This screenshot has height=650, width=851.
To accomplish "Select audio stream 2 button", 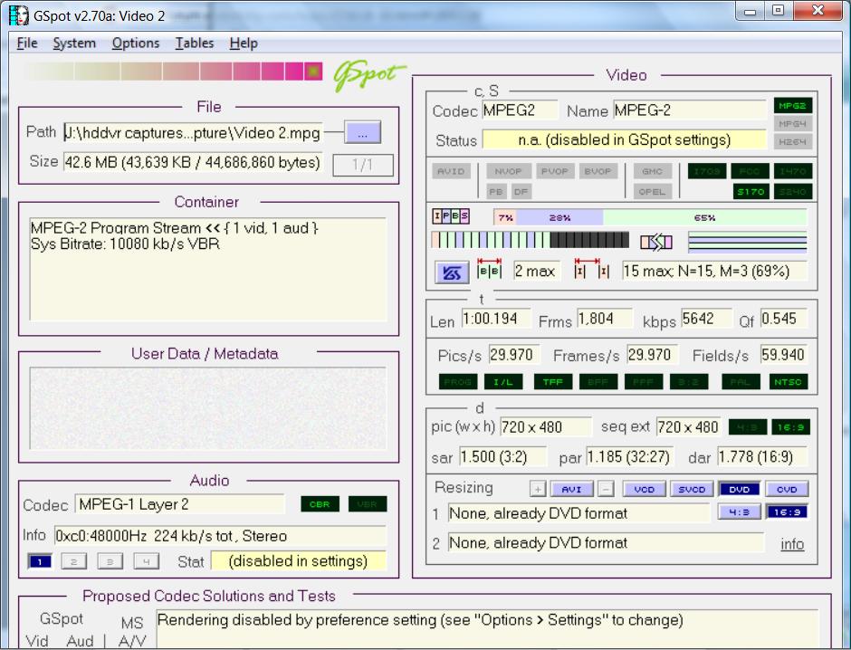I will [x=74, y=561].
